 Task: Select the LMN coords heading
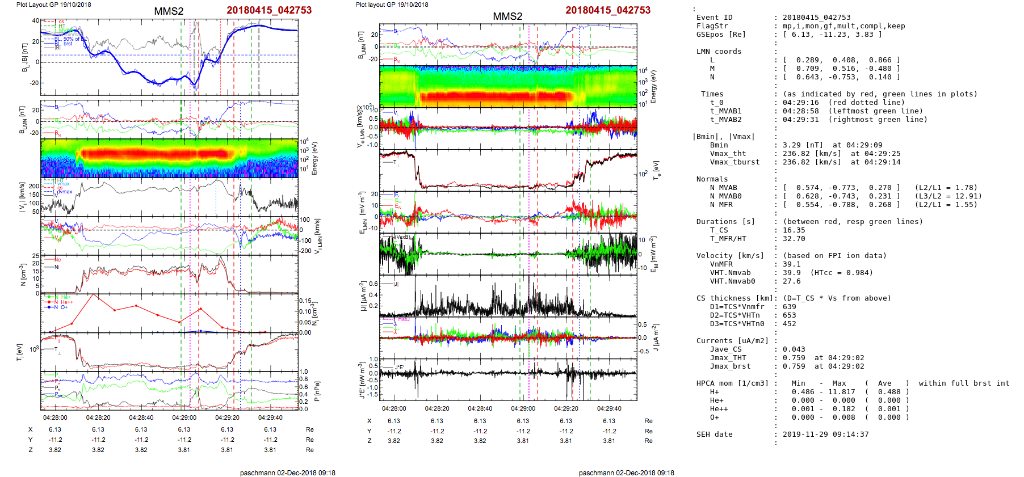pos(719,52)
